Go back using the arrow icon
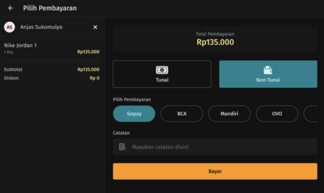 [11, 8]
